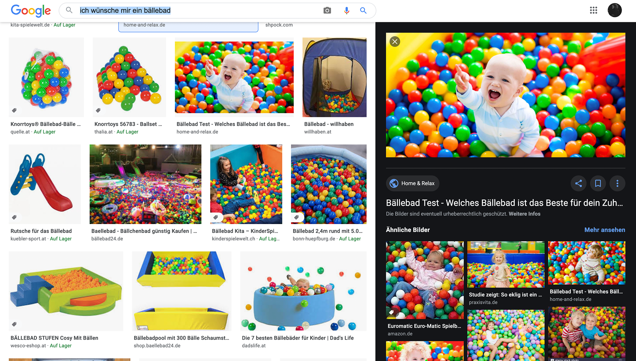Image resolution: width=636 pixels, height=361 pixels.
Task: Click the blue magnifier search button
Action: pos(363,11)
